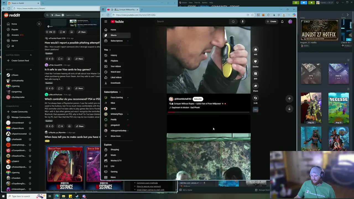Open YouTube account avatar menu
354x199 pixels.
pos(290,22)
